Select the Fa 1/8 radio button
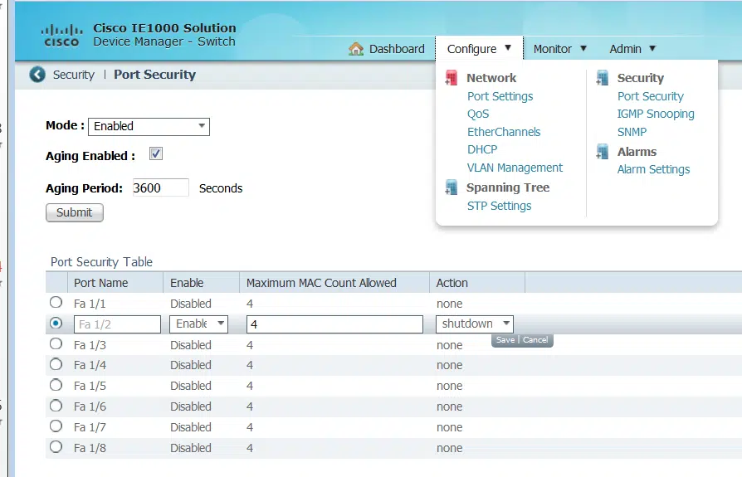Image resolution: width=742 pixels, height=477 pixels. coord(56,447)
